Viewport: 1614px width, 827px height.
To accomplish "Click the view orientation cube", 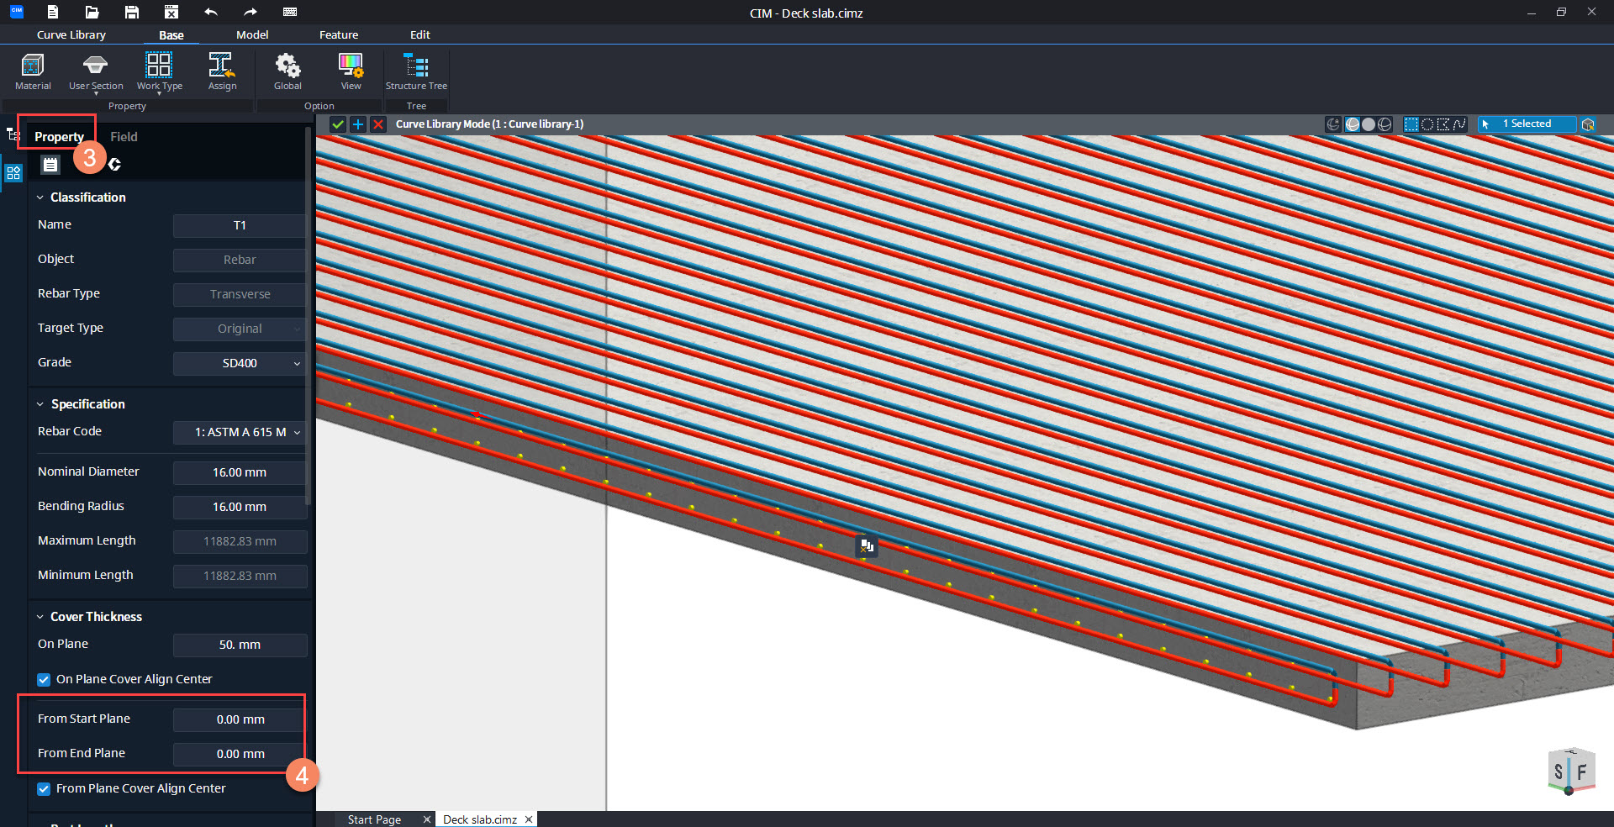I will coord(1570,771).
